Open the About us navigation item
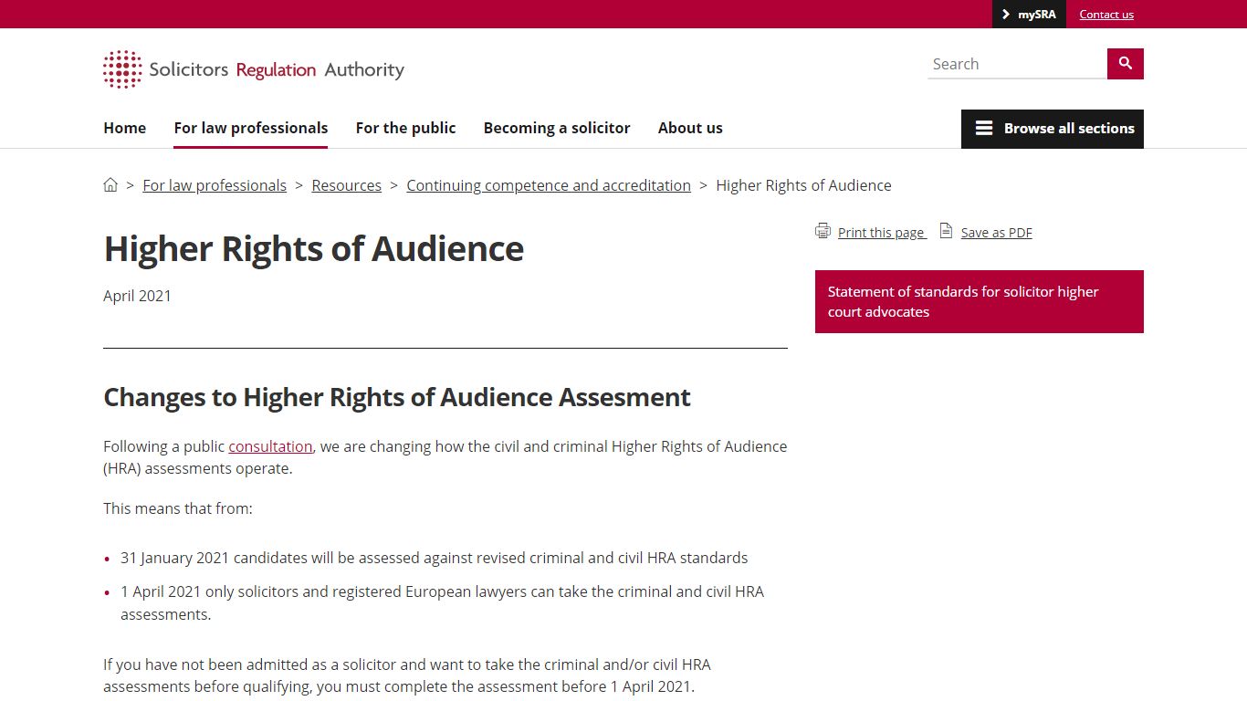Screen dimensions: 1247x701 690,128
